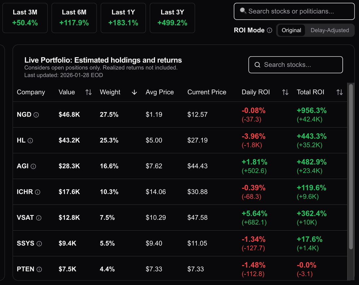Select the Last 3M performance tab

(x=25, y=18)
